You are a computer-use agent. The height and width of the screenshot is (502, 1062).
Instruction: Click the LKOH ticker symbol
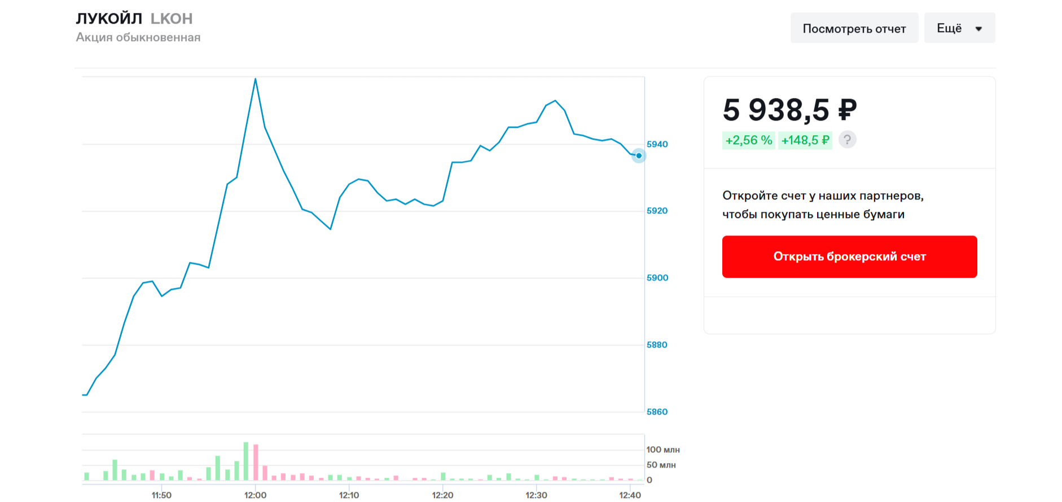click(x=172, y=19)
